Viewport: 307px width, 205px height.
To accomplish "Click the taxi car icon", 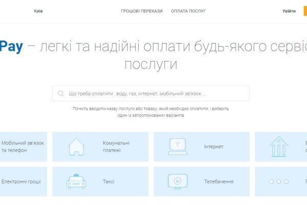I will [x=76, y=181].
